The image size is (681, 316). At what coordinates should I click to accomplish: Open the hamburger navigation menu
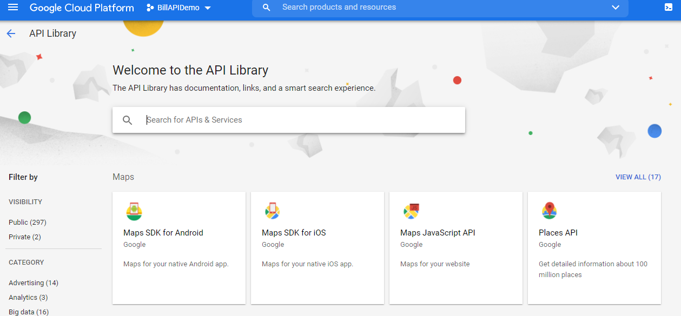pos(13,8)
